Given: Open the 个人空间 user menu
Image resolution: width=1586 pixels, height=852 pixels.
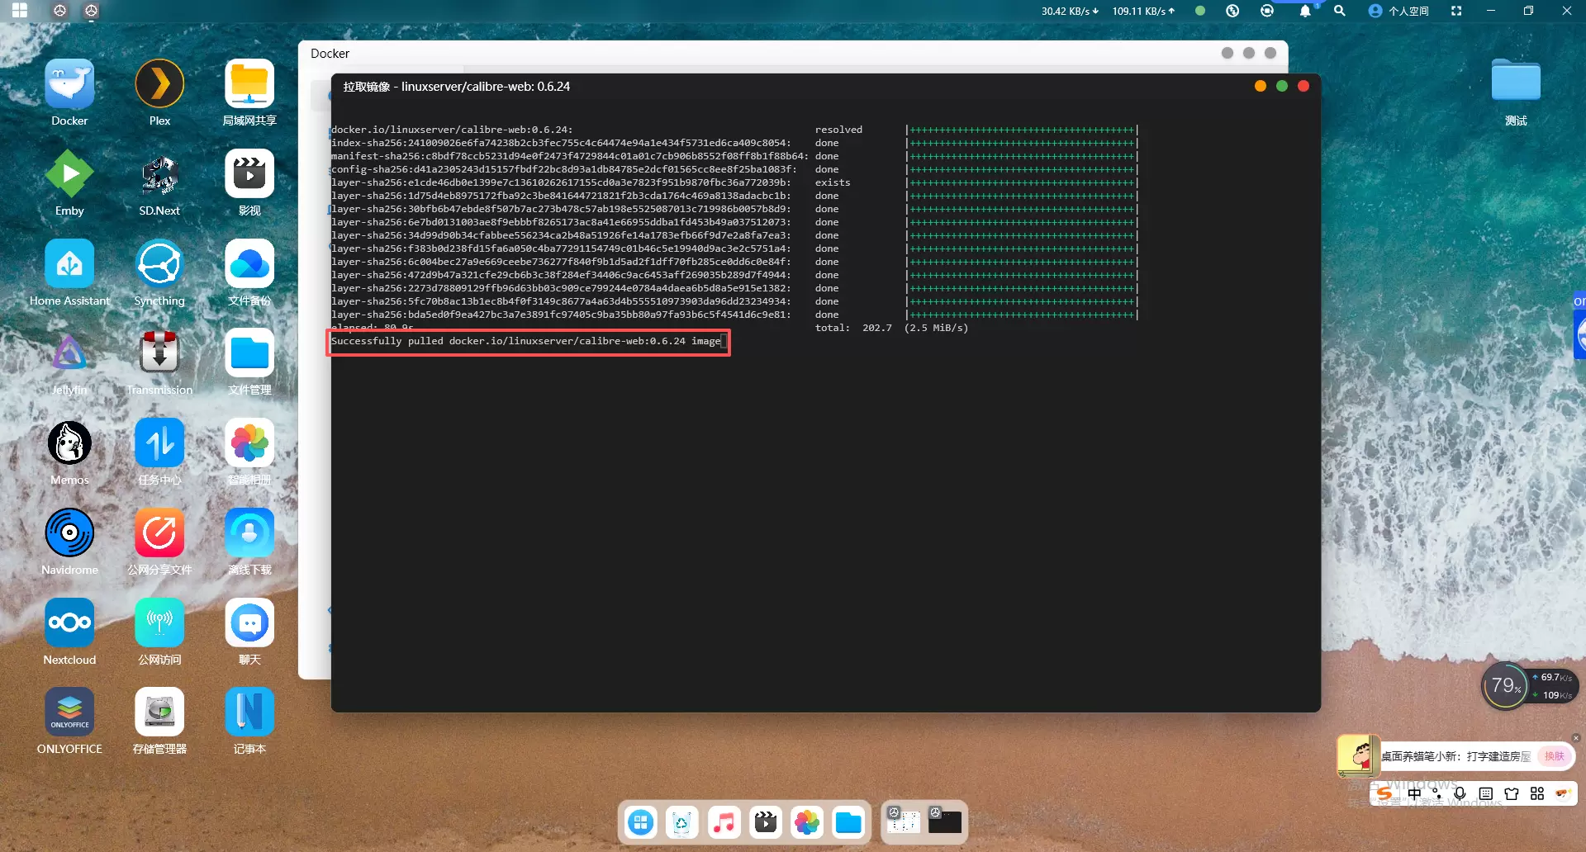Looking at the screenshot, I should [x=1398, y=12].
